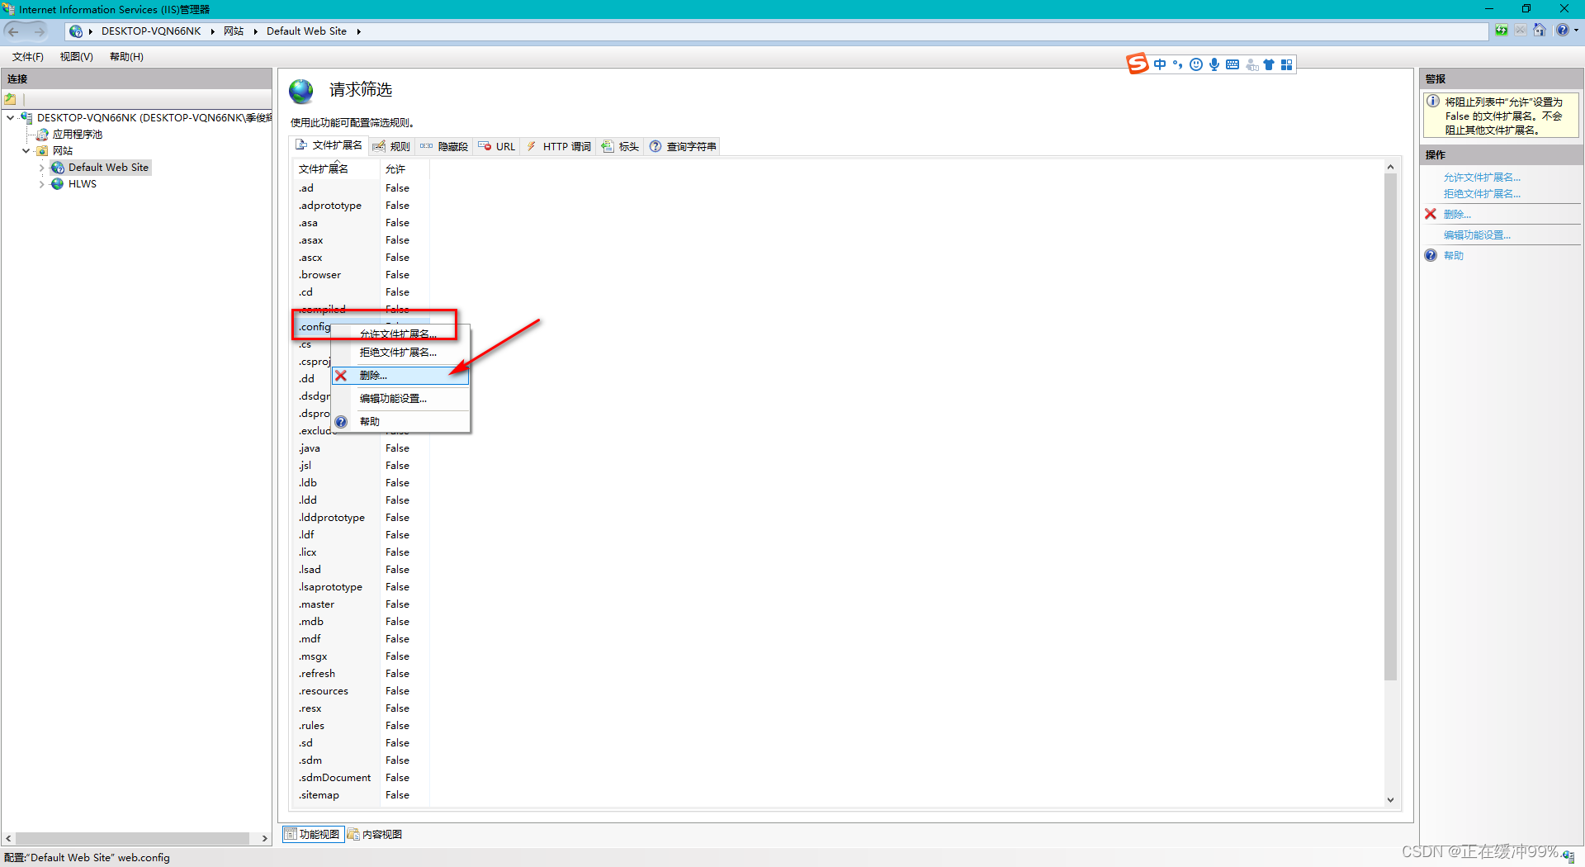Switch to the 隐藏段 tab
Image resolution: width=1585 pixels, height=867 pixels.
point(444,146)
